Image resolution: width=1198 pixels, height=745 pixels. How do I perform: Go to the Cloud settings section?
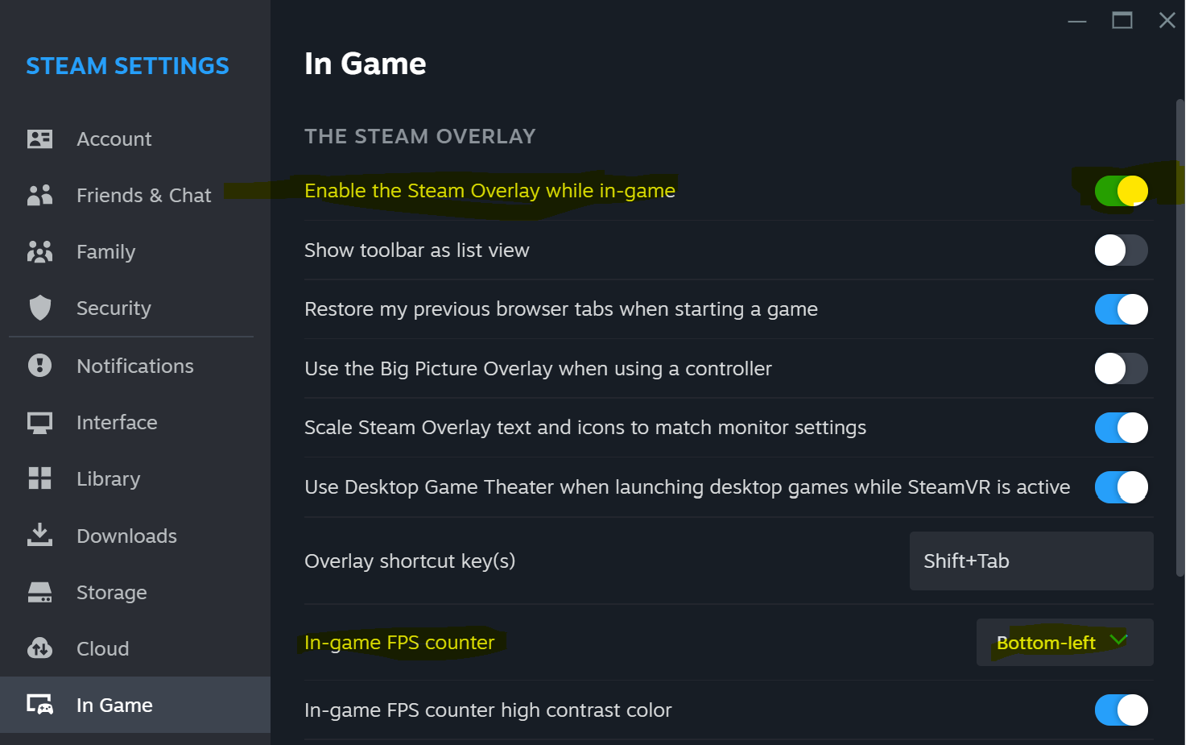pos(102,649)
